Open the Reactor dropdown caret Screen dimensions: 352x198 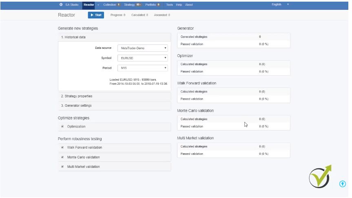click(x=98, y=4)
